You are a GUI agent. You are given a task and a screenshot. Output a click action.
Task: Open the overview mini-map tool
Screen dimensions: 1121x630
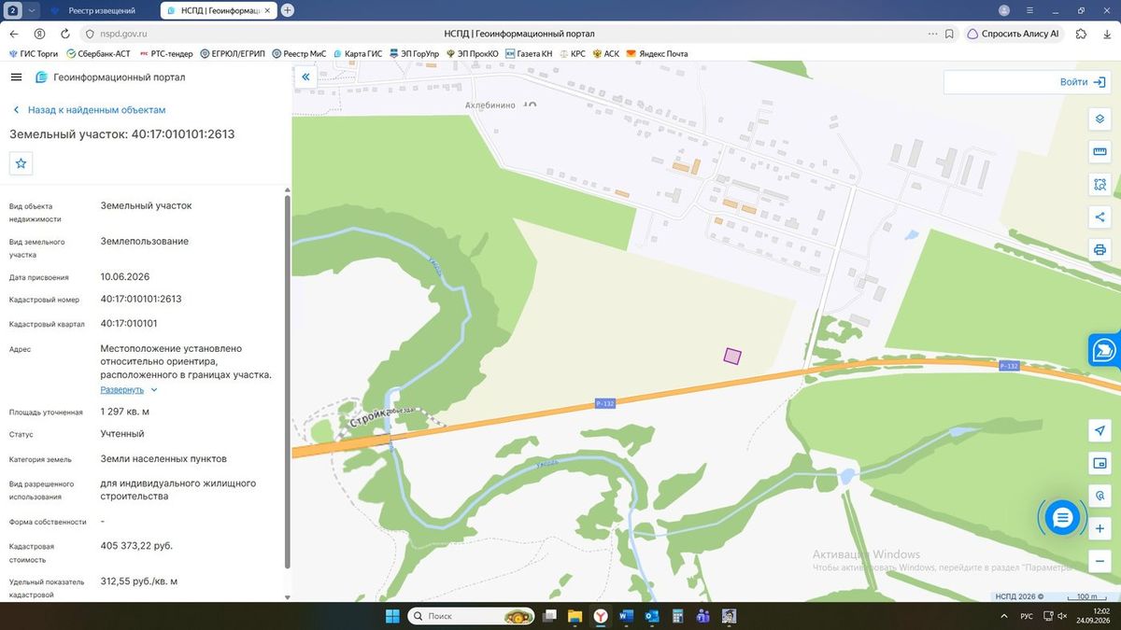click(x=1100, y=463)
